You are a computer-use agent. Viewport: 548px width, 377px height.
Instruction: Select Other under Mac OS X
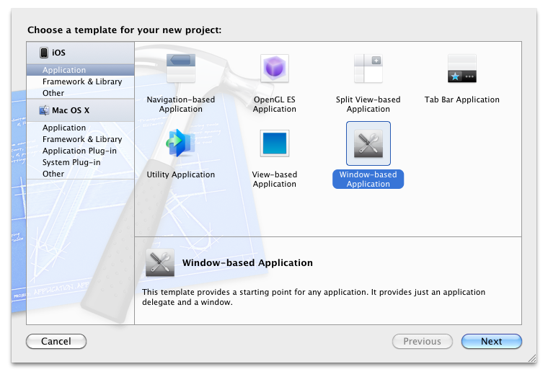click(x=80, y=174)
